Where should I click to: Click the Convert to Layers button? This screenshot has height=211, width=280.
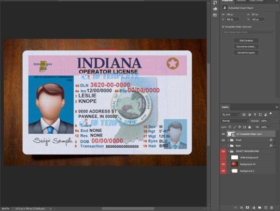click(246, 53)
